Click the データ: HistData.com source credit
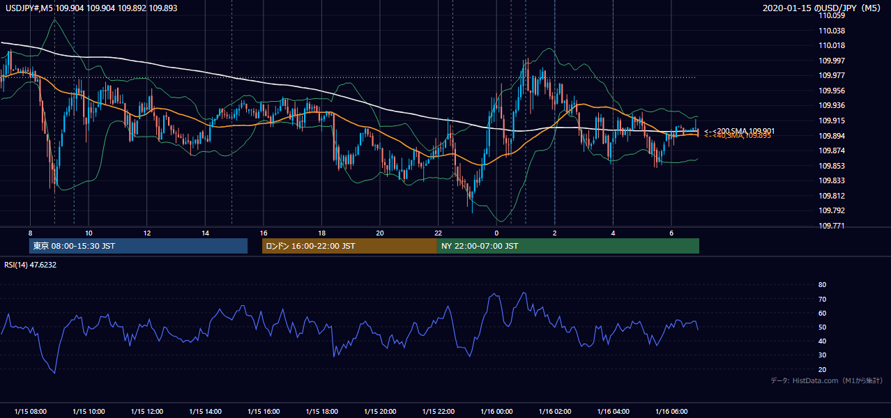The width and height of the screenshot is (891, 418). click(x=826, y=380)
